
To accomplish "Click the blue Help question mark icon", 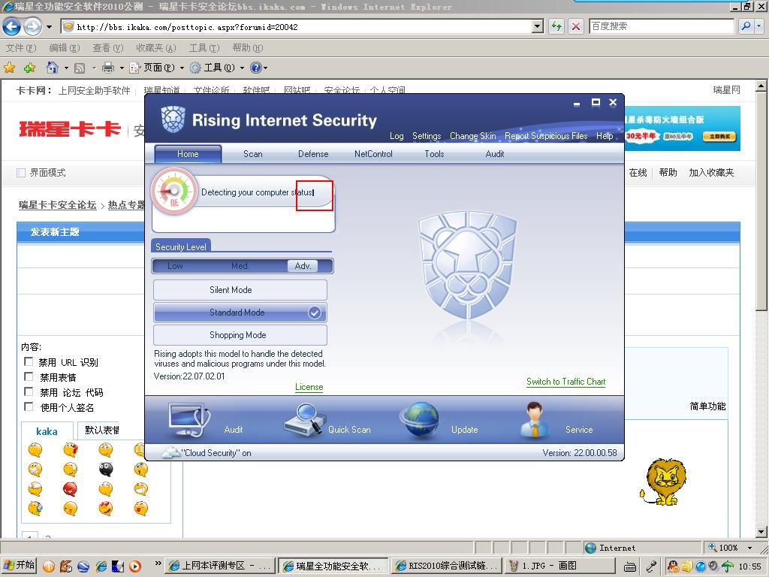I will [x=256, y=68].
